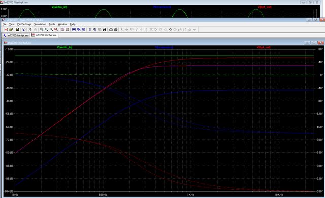Open the Component gate-shaped icon
The height and width of the screenshot is (198, 325).
[156, 29]
